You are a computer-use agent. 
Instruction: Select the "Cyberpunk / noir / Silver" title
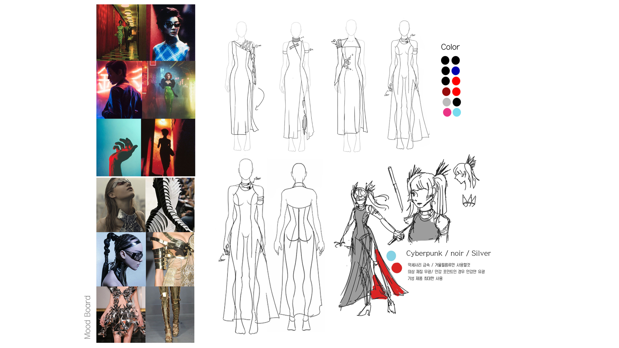[448, 253]
